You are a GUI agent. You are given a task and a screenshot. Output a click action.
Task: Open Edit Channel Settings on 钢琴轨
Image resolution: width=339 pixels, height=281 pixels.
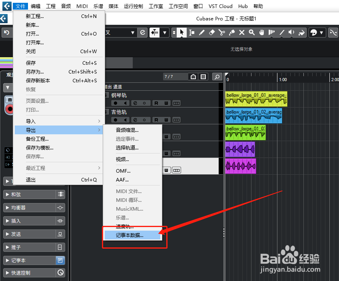pos(136,103)
